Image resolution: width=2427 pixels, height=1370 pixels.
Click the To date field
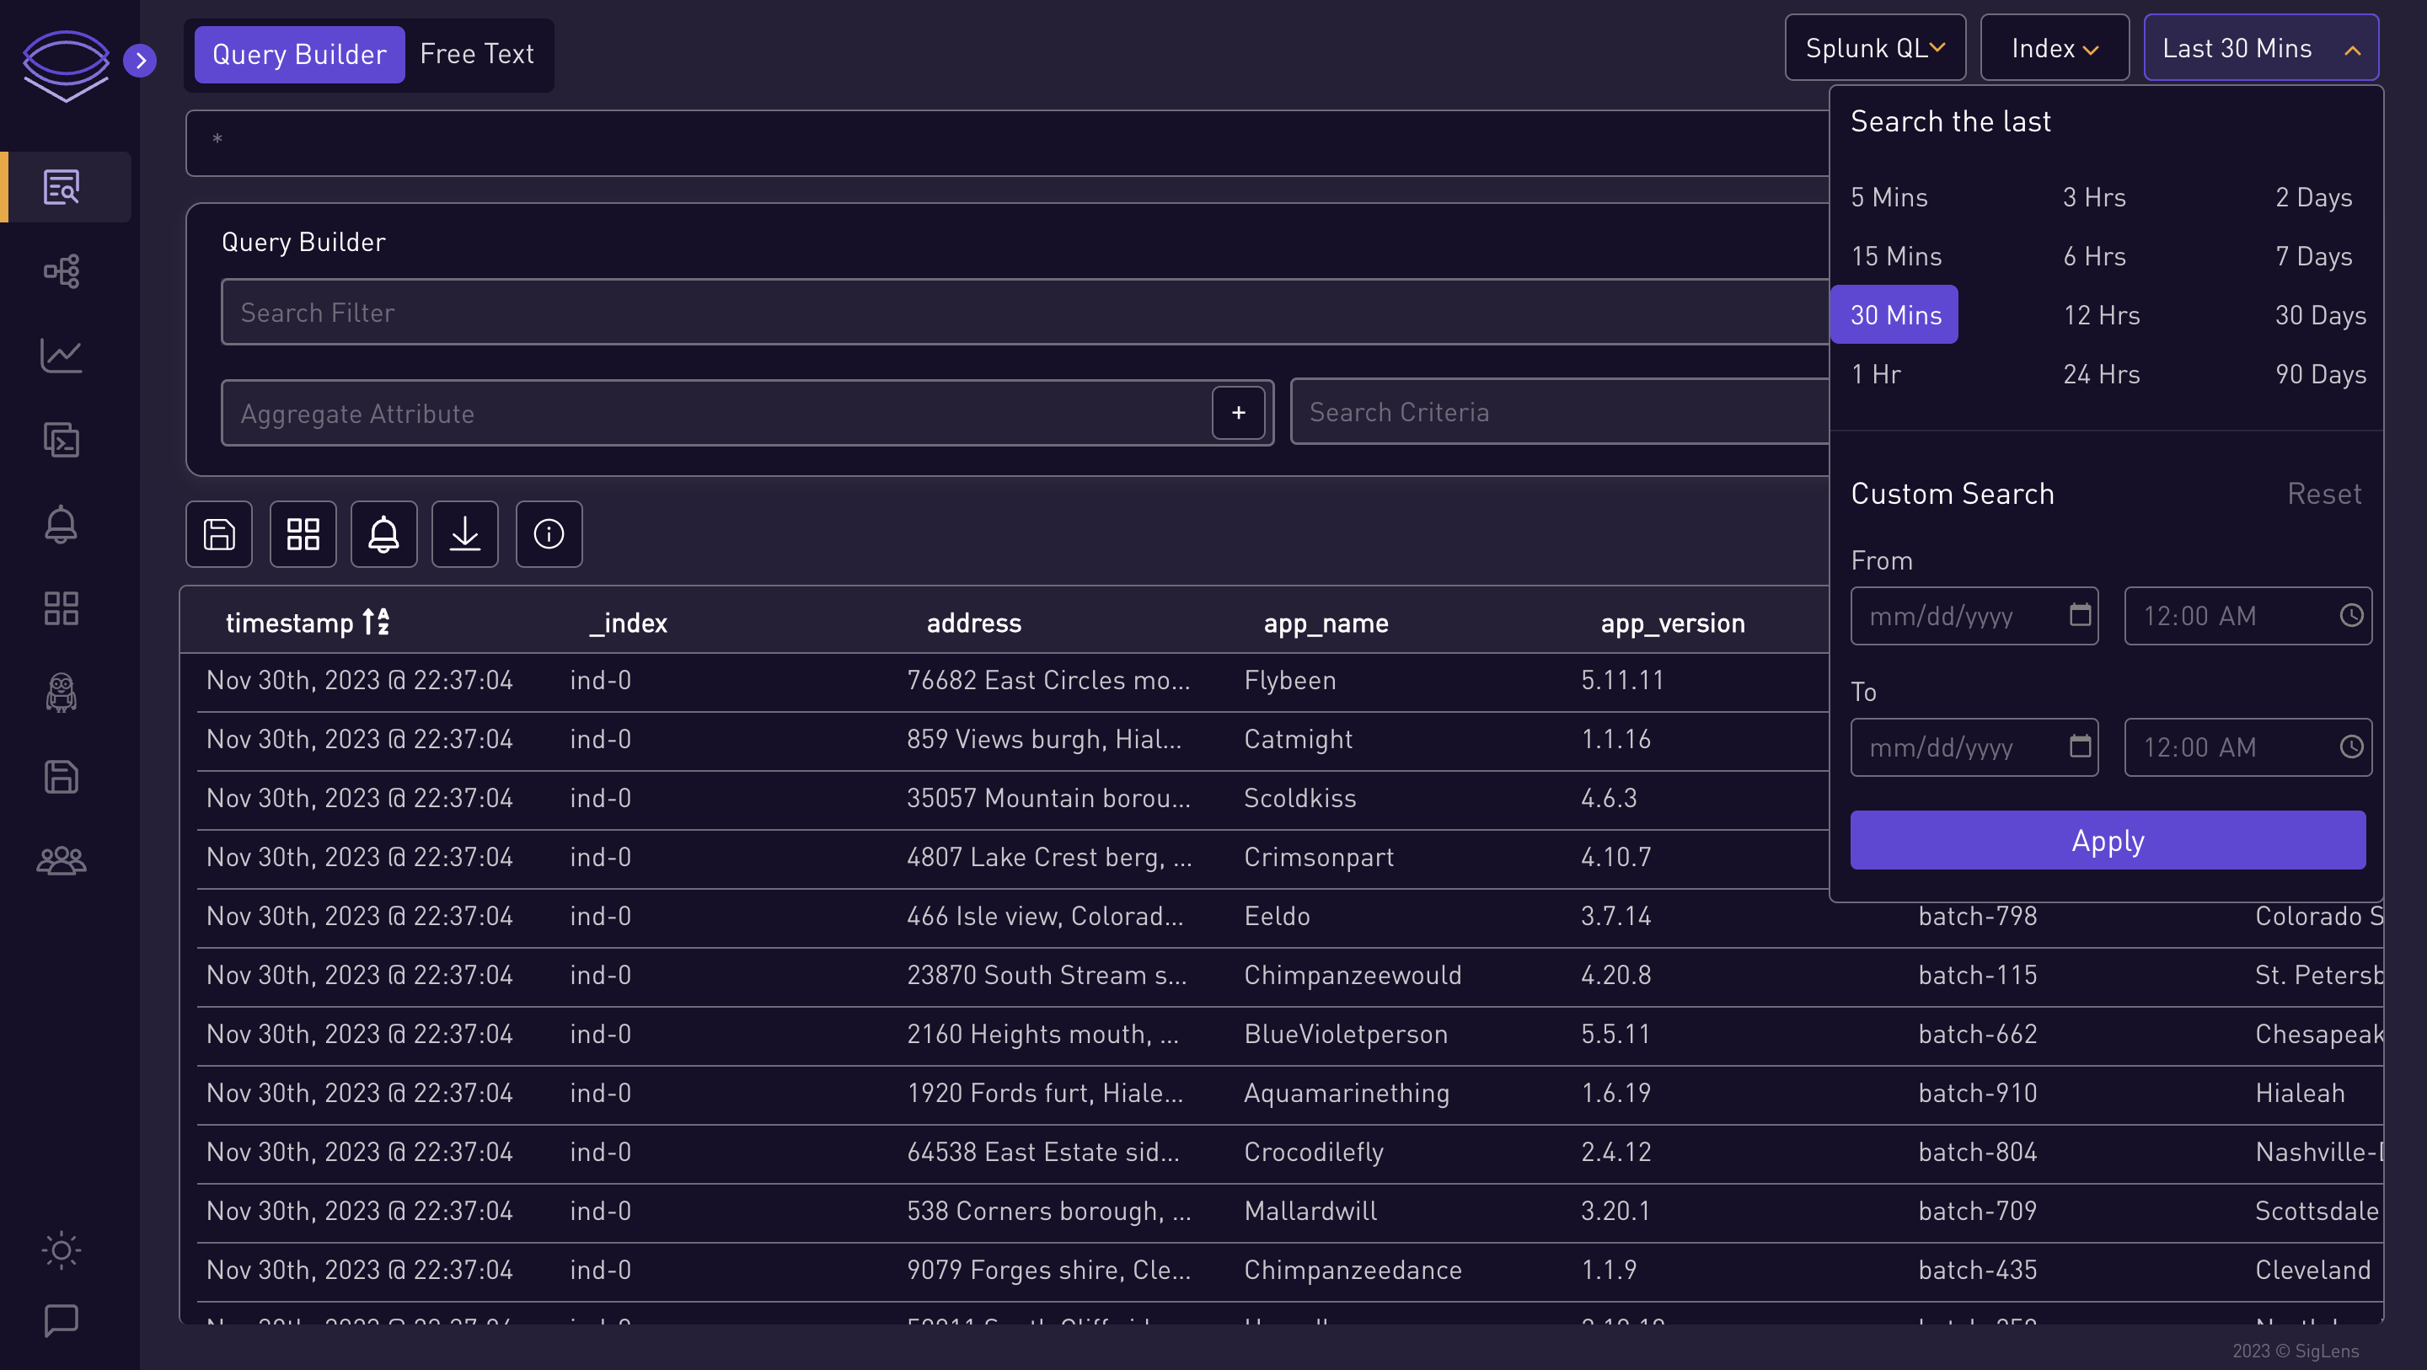(1974, 747)
